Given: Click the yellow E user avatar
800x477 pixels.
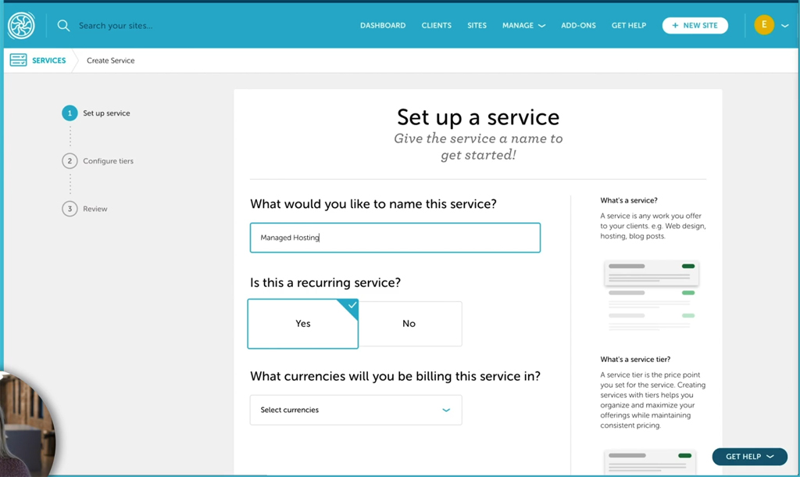Looking at the screenshot, I should [764, 24].
